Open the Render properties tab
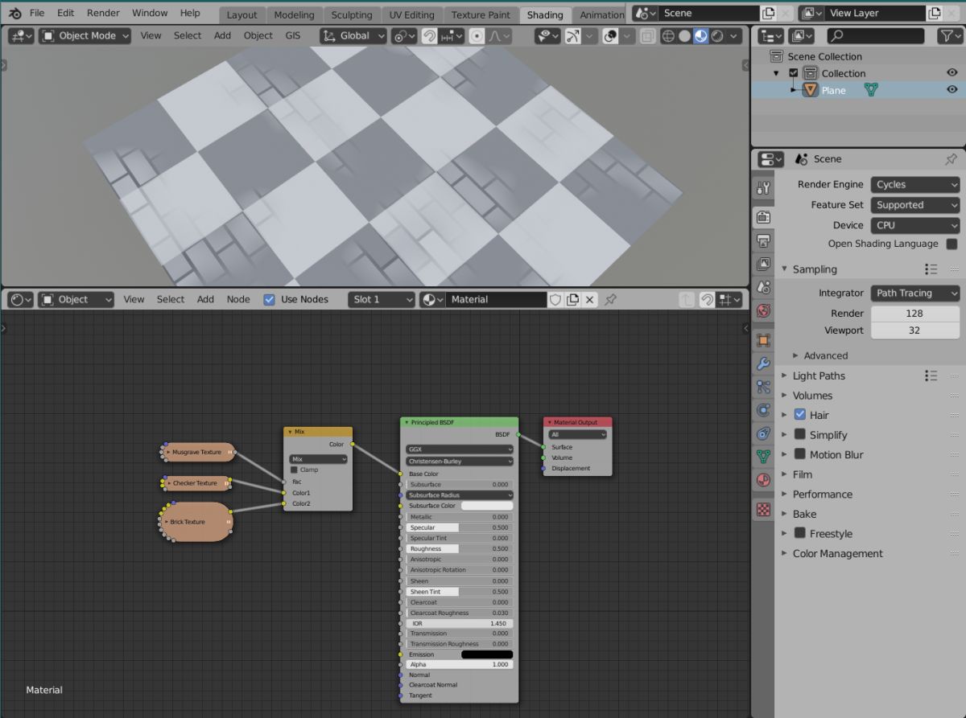 pos(763,217)
